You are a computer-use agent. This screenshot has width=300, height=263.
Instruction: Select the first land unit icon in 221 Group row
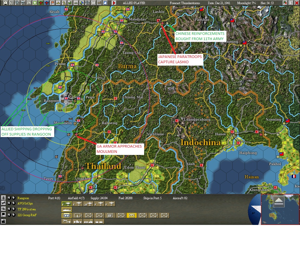point(67,216)
